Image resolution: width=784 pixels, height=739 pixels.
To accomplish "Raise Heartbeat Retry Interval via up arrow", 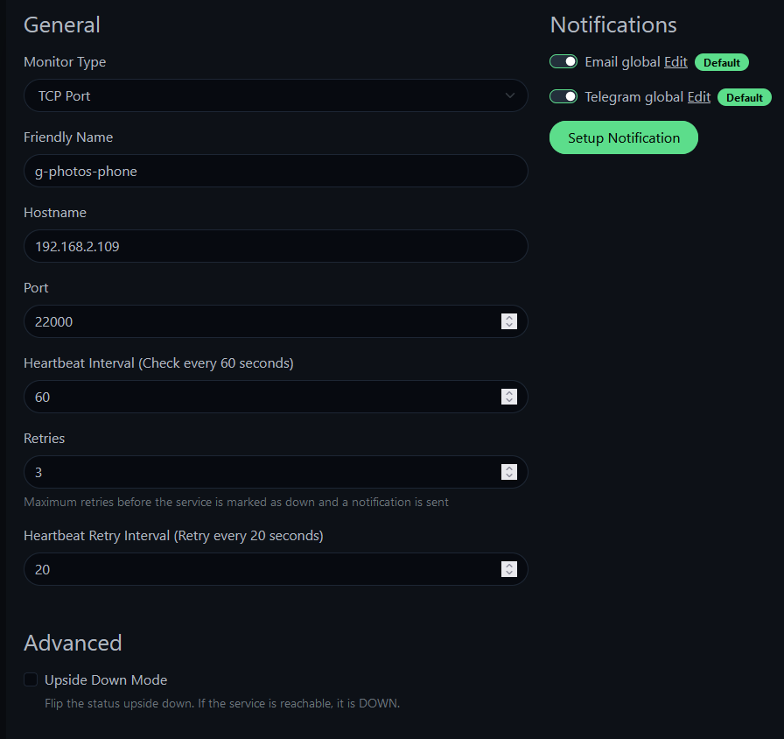I will (x=509, y=566).
